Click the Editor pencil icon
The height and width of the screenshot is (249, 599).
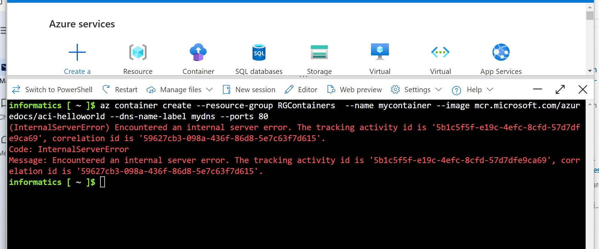pyautogui.click(x=289, y=89)
